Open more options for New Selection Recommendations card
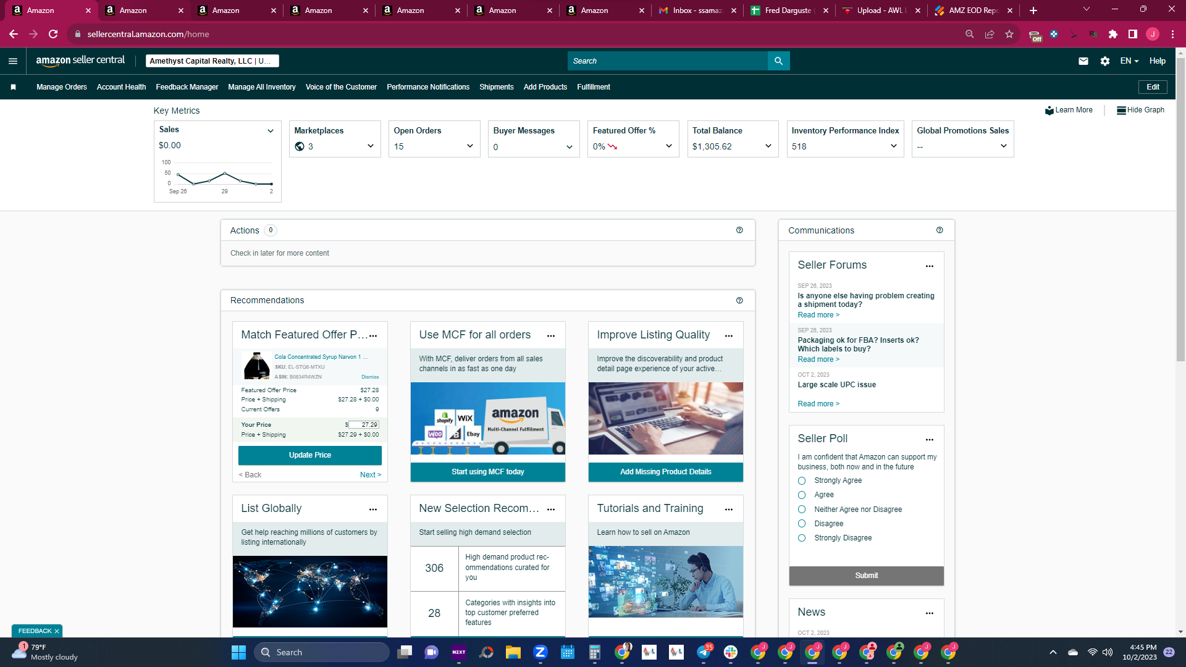 [x=551, y=510]
